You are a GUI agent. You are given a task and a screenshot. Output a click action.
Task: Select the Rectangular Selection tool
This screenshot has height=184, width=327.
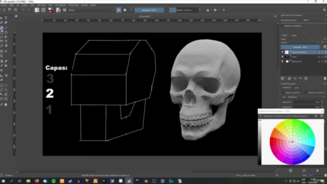click(2, 85)
